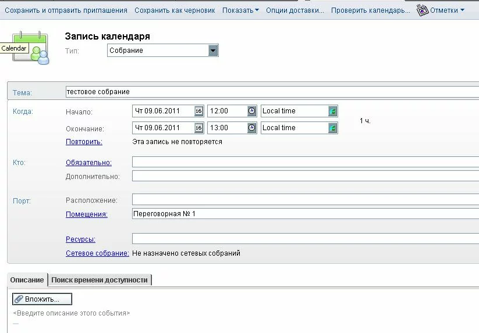Screen dimensions: 479x333
Task: Click the Отметки toolbar icon
Action: click(423, 10)
